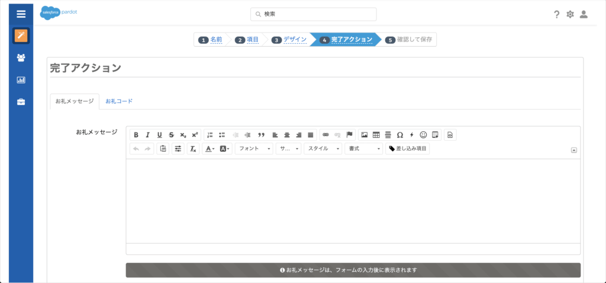Open the スタイル dropdown

point(323,149)
